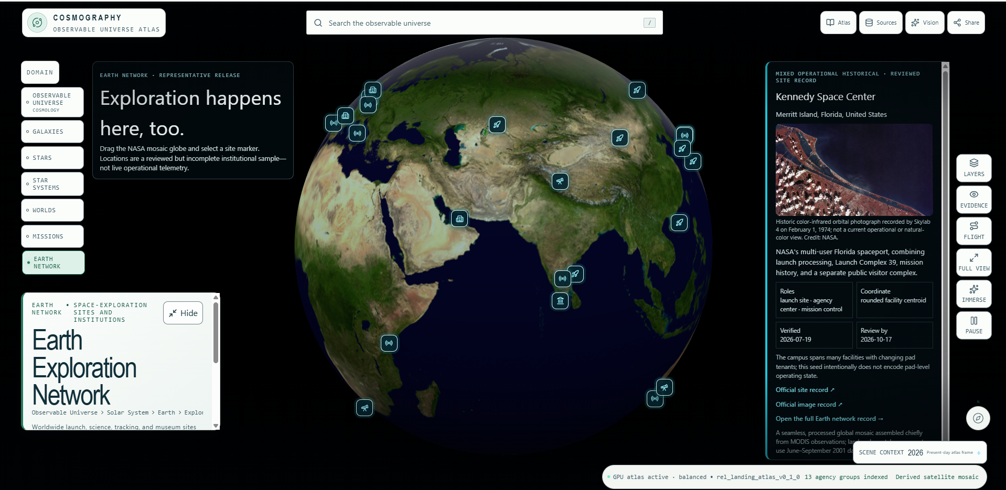Open the Layers panel button
This screenshot has height=490, width=1006.
coord(973,168)
